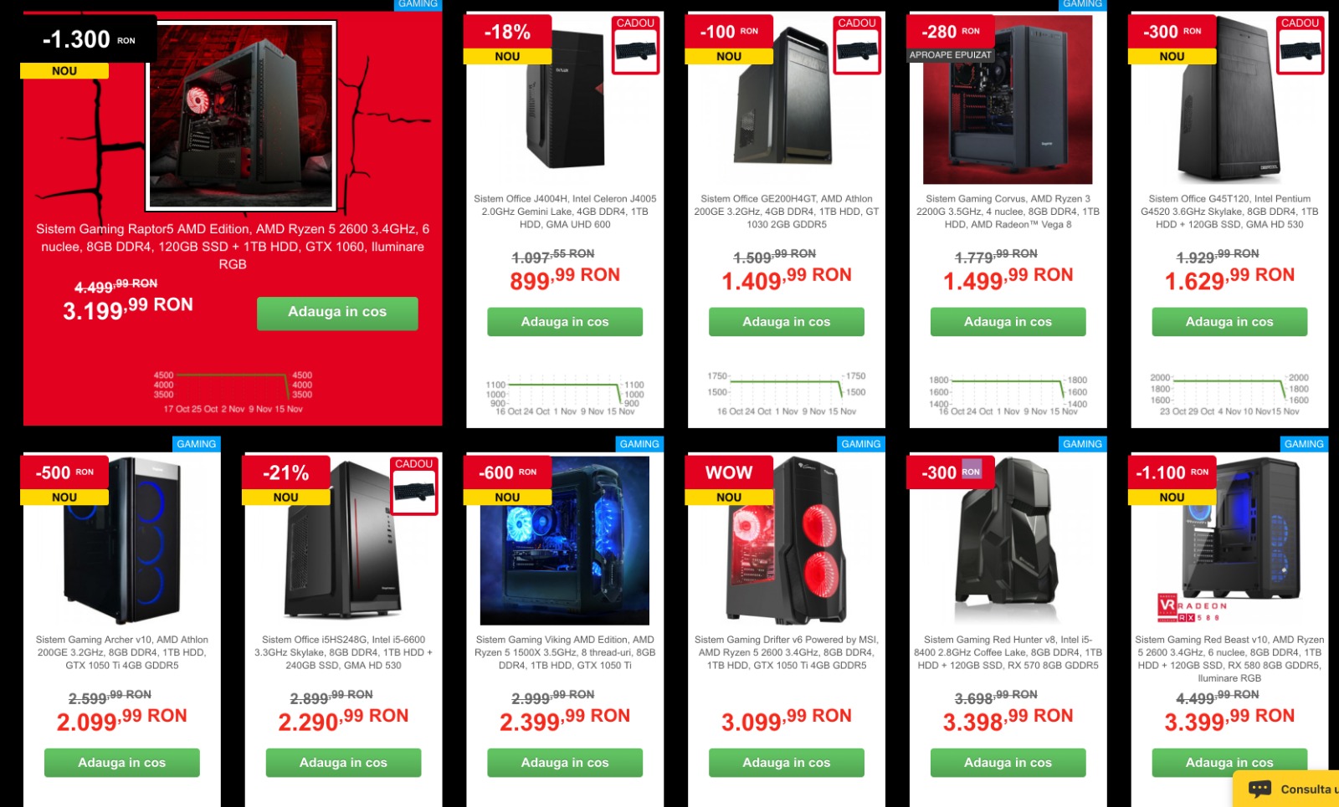View Red Hunter v8 case image
This screenshot has height=807, width=1339.
[1008, 541]
